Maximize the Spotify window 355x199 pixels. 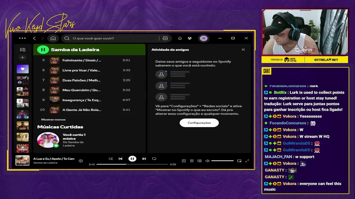233,38
